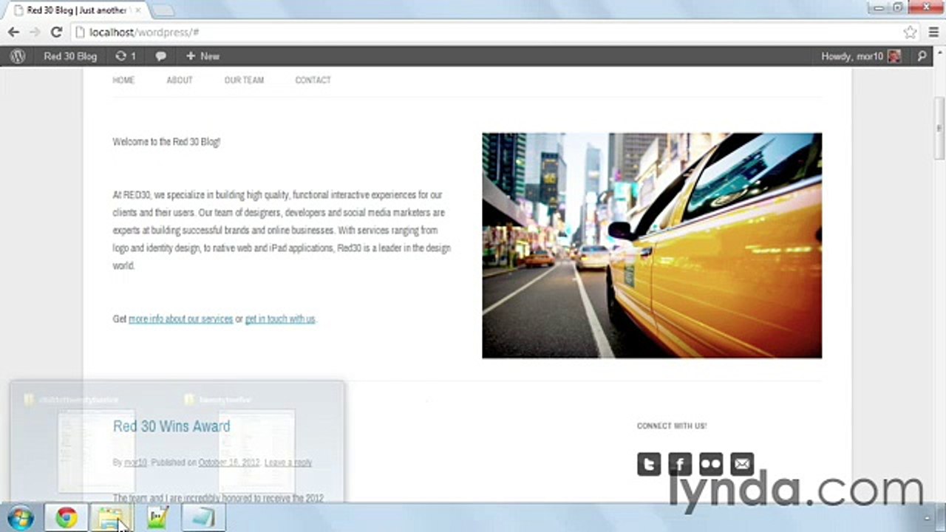The width and height of the screenshot is (946, 532).
Task: Open OUR TEAM in the site navigation
Action: click(x=244, y=80)
